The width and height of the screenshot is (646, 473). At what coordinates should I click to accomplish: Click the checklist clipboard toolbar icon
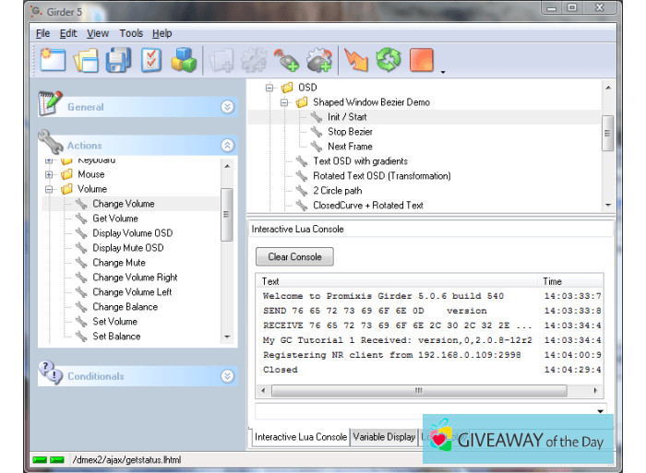151,61
